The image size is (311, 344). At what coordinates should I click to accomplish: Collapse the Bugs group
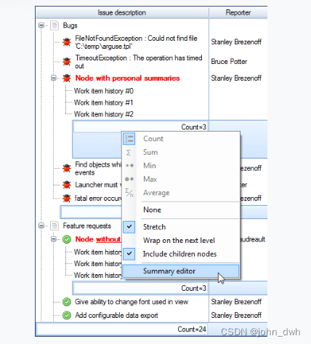point(41,25)
